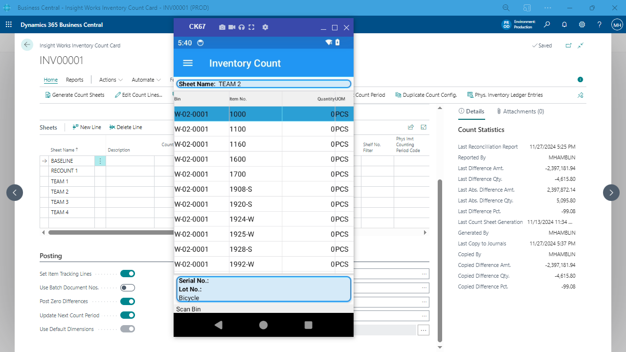
Task: Open Dynamics 365 search magnifier
Action: coord(547,24)
